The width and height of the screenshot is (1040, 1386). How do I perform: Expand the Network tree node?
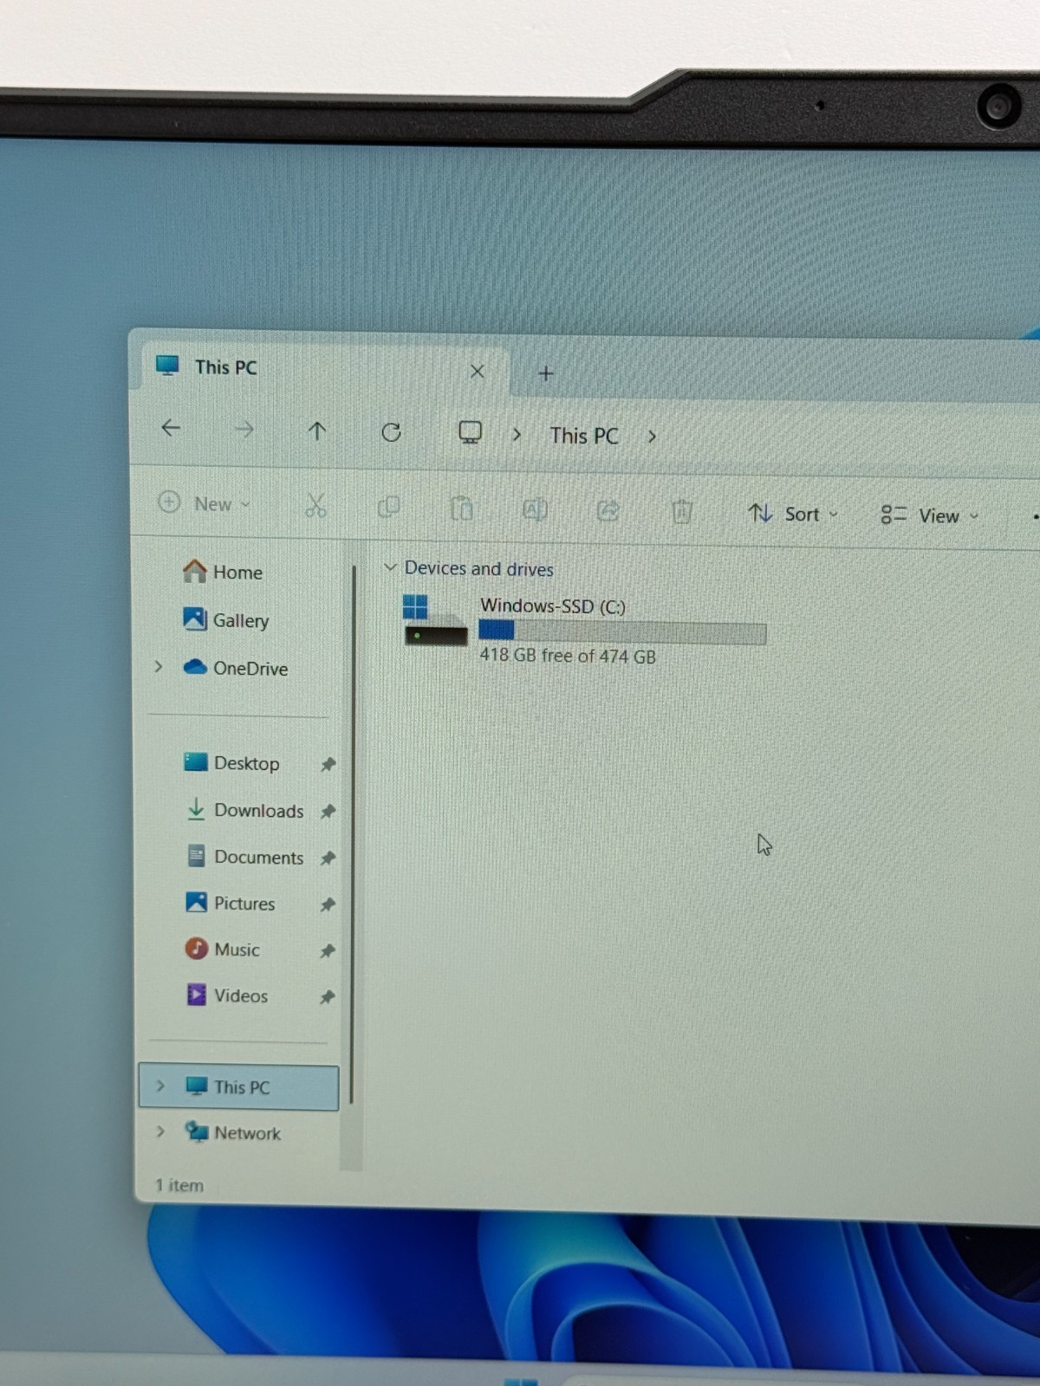160,1131
